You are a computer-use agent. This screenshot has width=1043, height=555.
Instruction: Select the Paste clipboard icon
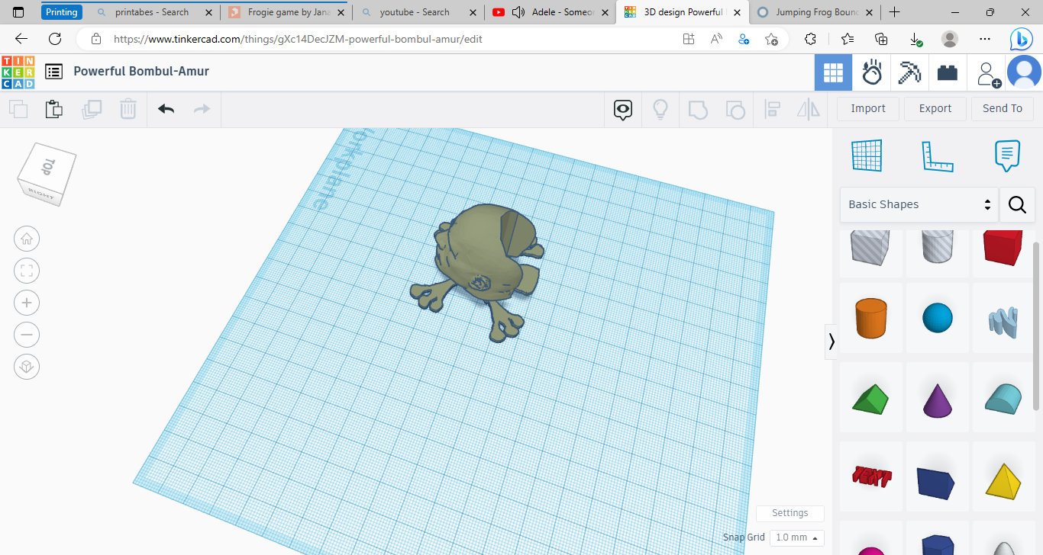(53, 109)
